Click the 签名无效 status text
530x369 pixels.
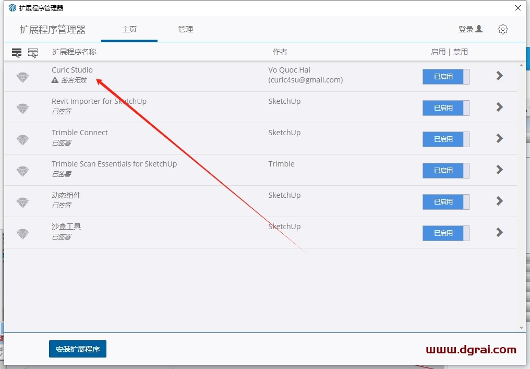coord(74,80)
